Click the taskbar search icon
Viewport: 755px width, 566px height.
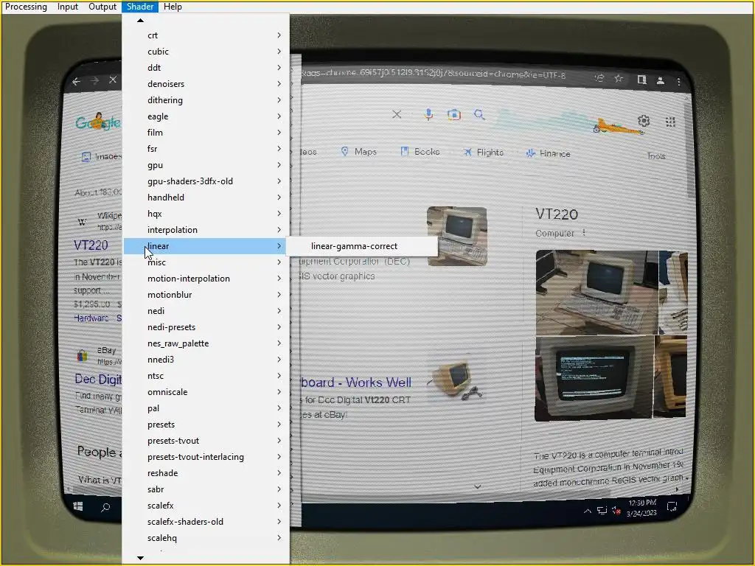(105, 507)
